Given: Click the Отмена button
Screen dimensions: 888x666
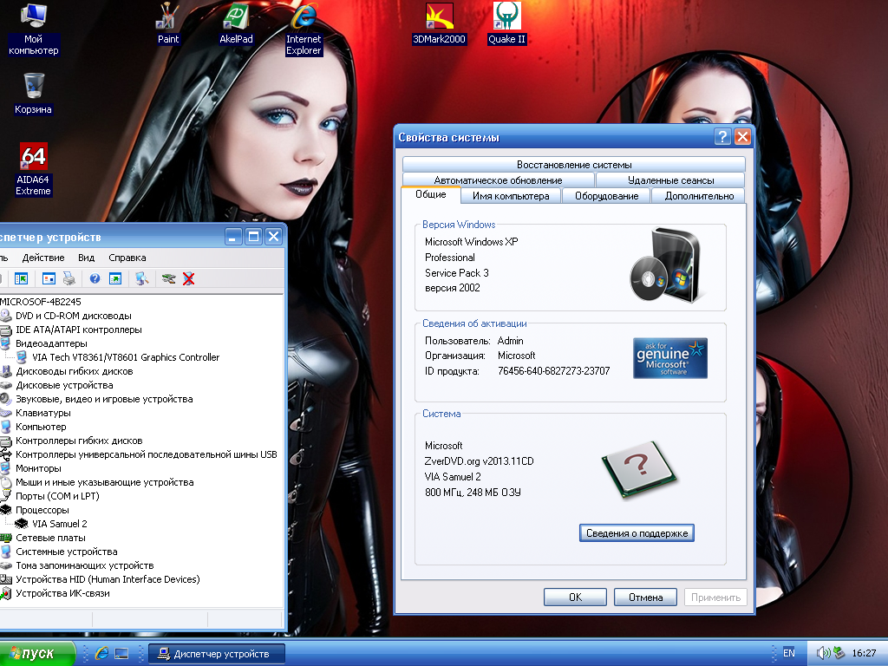Looking at the screenshot, I should (645, 597).
